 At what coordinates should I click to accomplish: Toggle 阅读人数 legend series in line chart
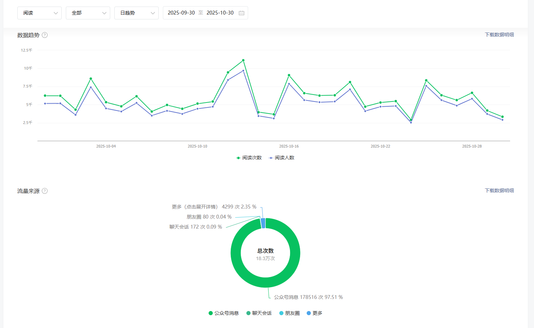(x=281, y=158)
